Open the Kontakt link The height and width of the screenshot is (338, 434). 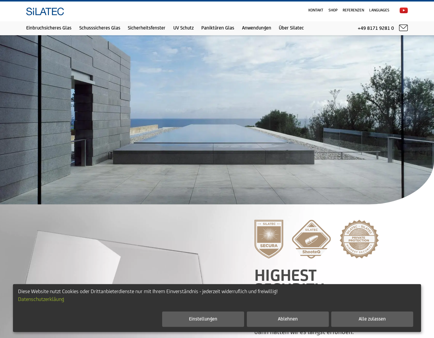click(316, 10)
